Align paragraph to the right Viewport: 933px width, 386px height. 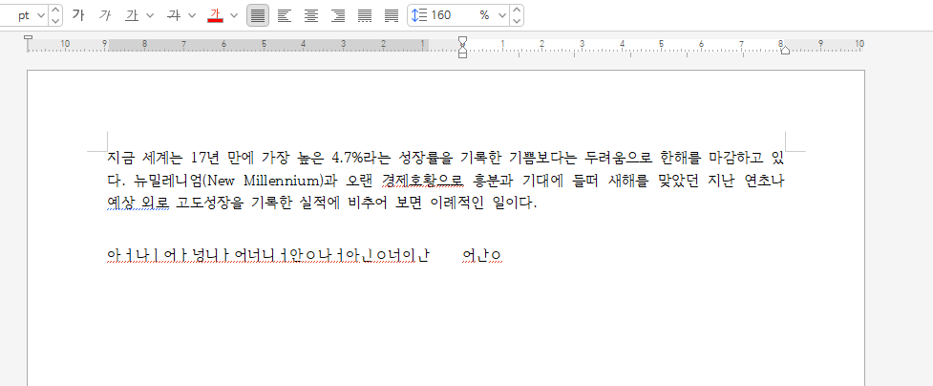338,15
